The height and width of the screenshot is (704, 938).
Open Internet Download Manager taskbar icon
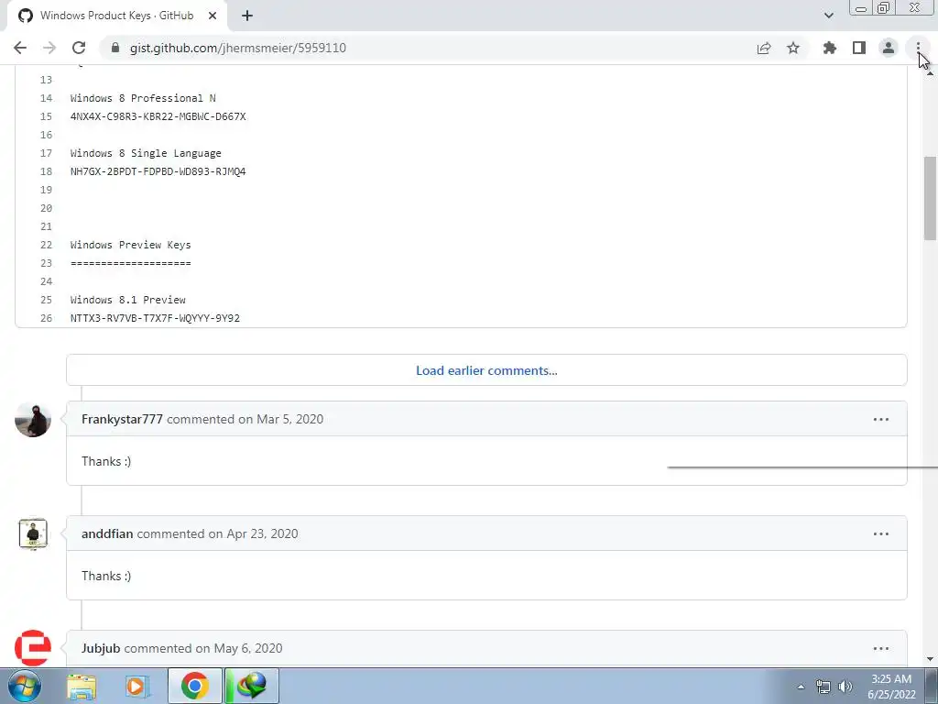click(252, 686)
